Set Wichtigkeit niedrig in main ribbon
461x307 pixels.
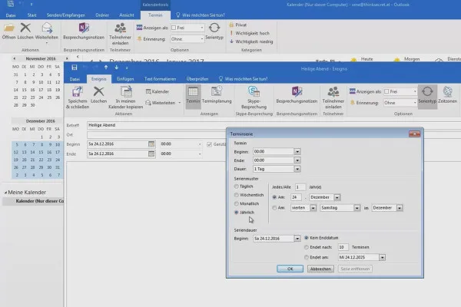click(251, 41)
